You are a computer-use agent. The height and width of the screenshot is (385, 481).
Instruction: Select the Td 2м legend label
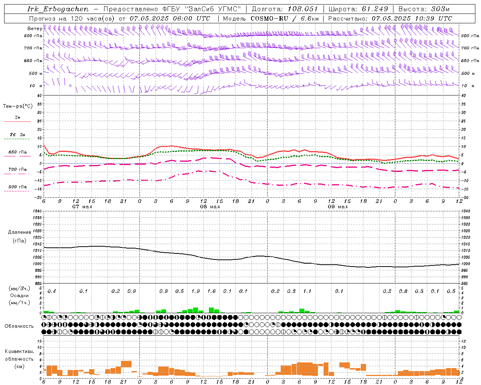click(18, 135)
